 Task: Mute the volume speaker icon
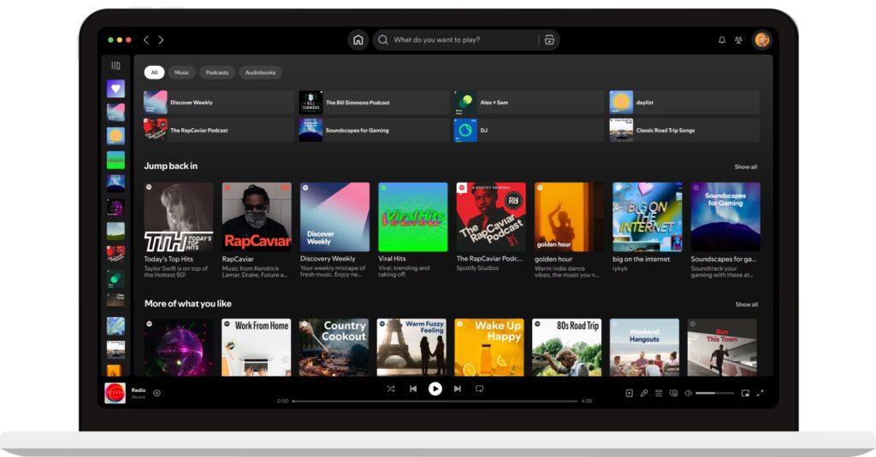pyautogui.click(x=687, y=393)
